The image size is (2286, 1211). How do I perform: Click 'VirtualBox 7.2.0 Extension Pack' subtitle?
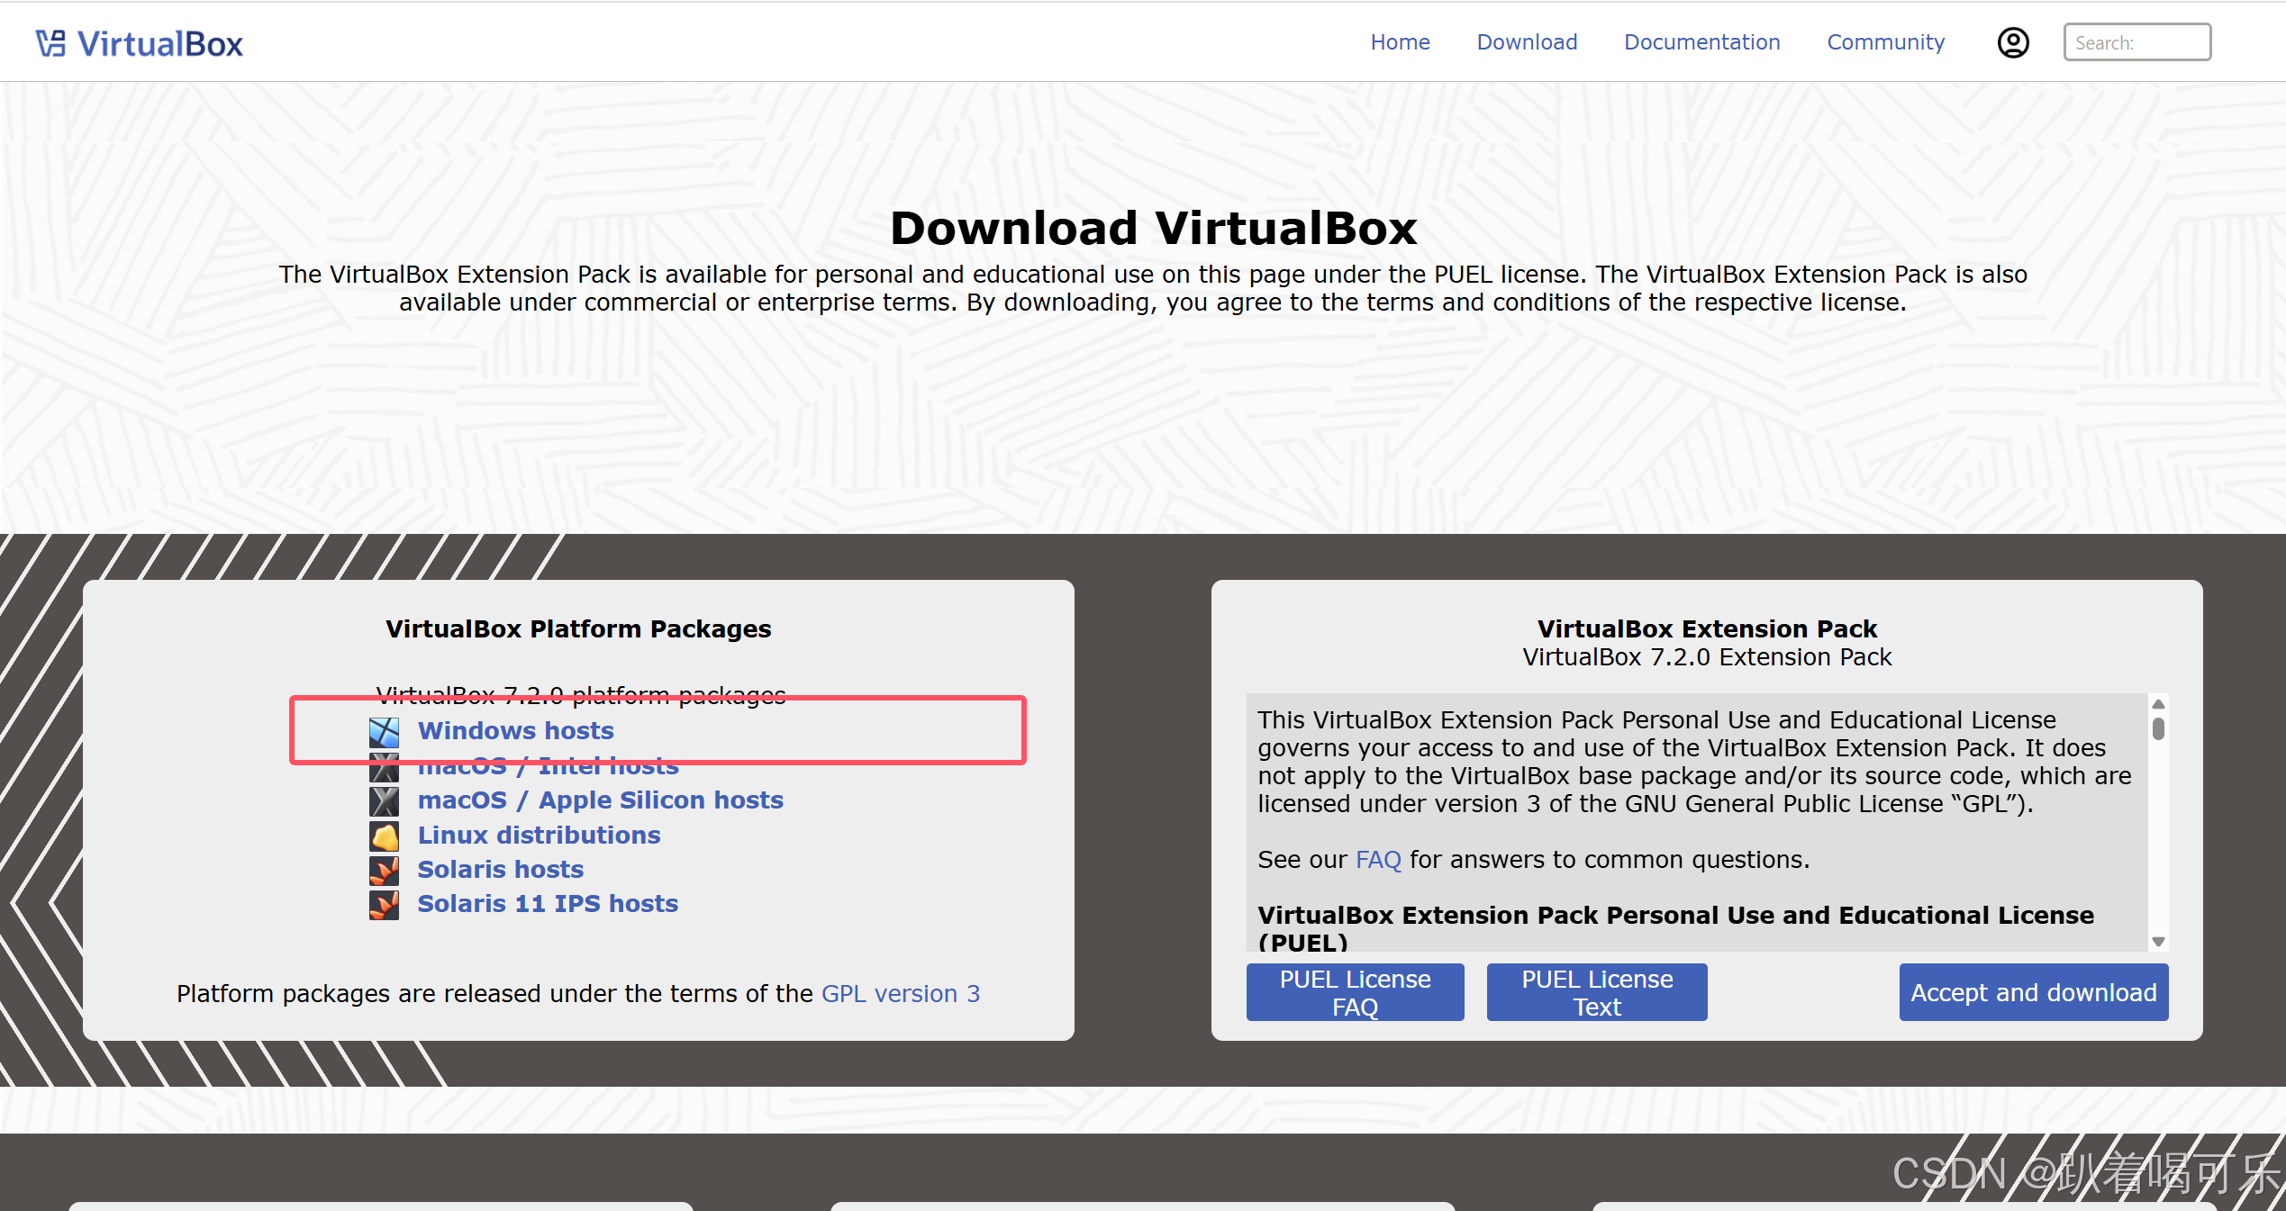pyautogui.click(x=1707, y=657)
